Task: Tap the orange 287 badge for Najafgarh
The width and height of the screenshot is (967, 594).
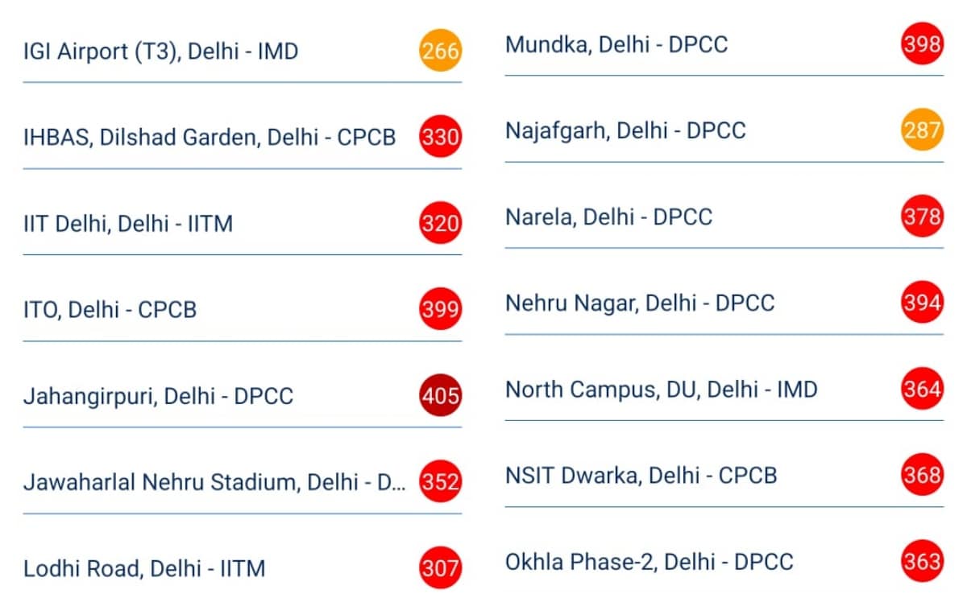Action: [922, 130]
